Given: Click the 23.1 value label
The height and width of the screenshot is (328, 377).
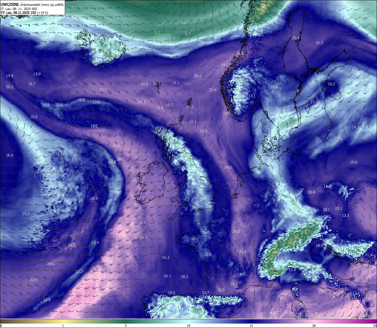Looking at the screenshot, I should 198,76.
